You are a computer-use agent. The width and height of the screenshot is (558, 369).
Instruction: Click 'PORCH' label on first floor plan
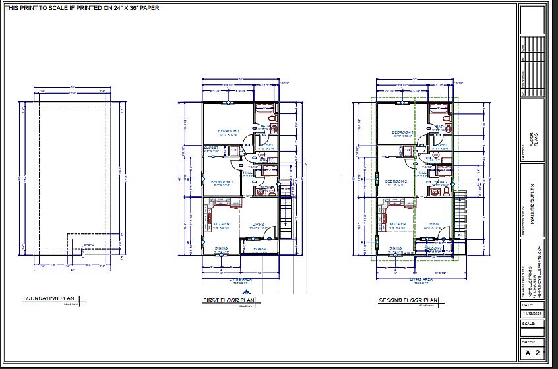[260, 249]
